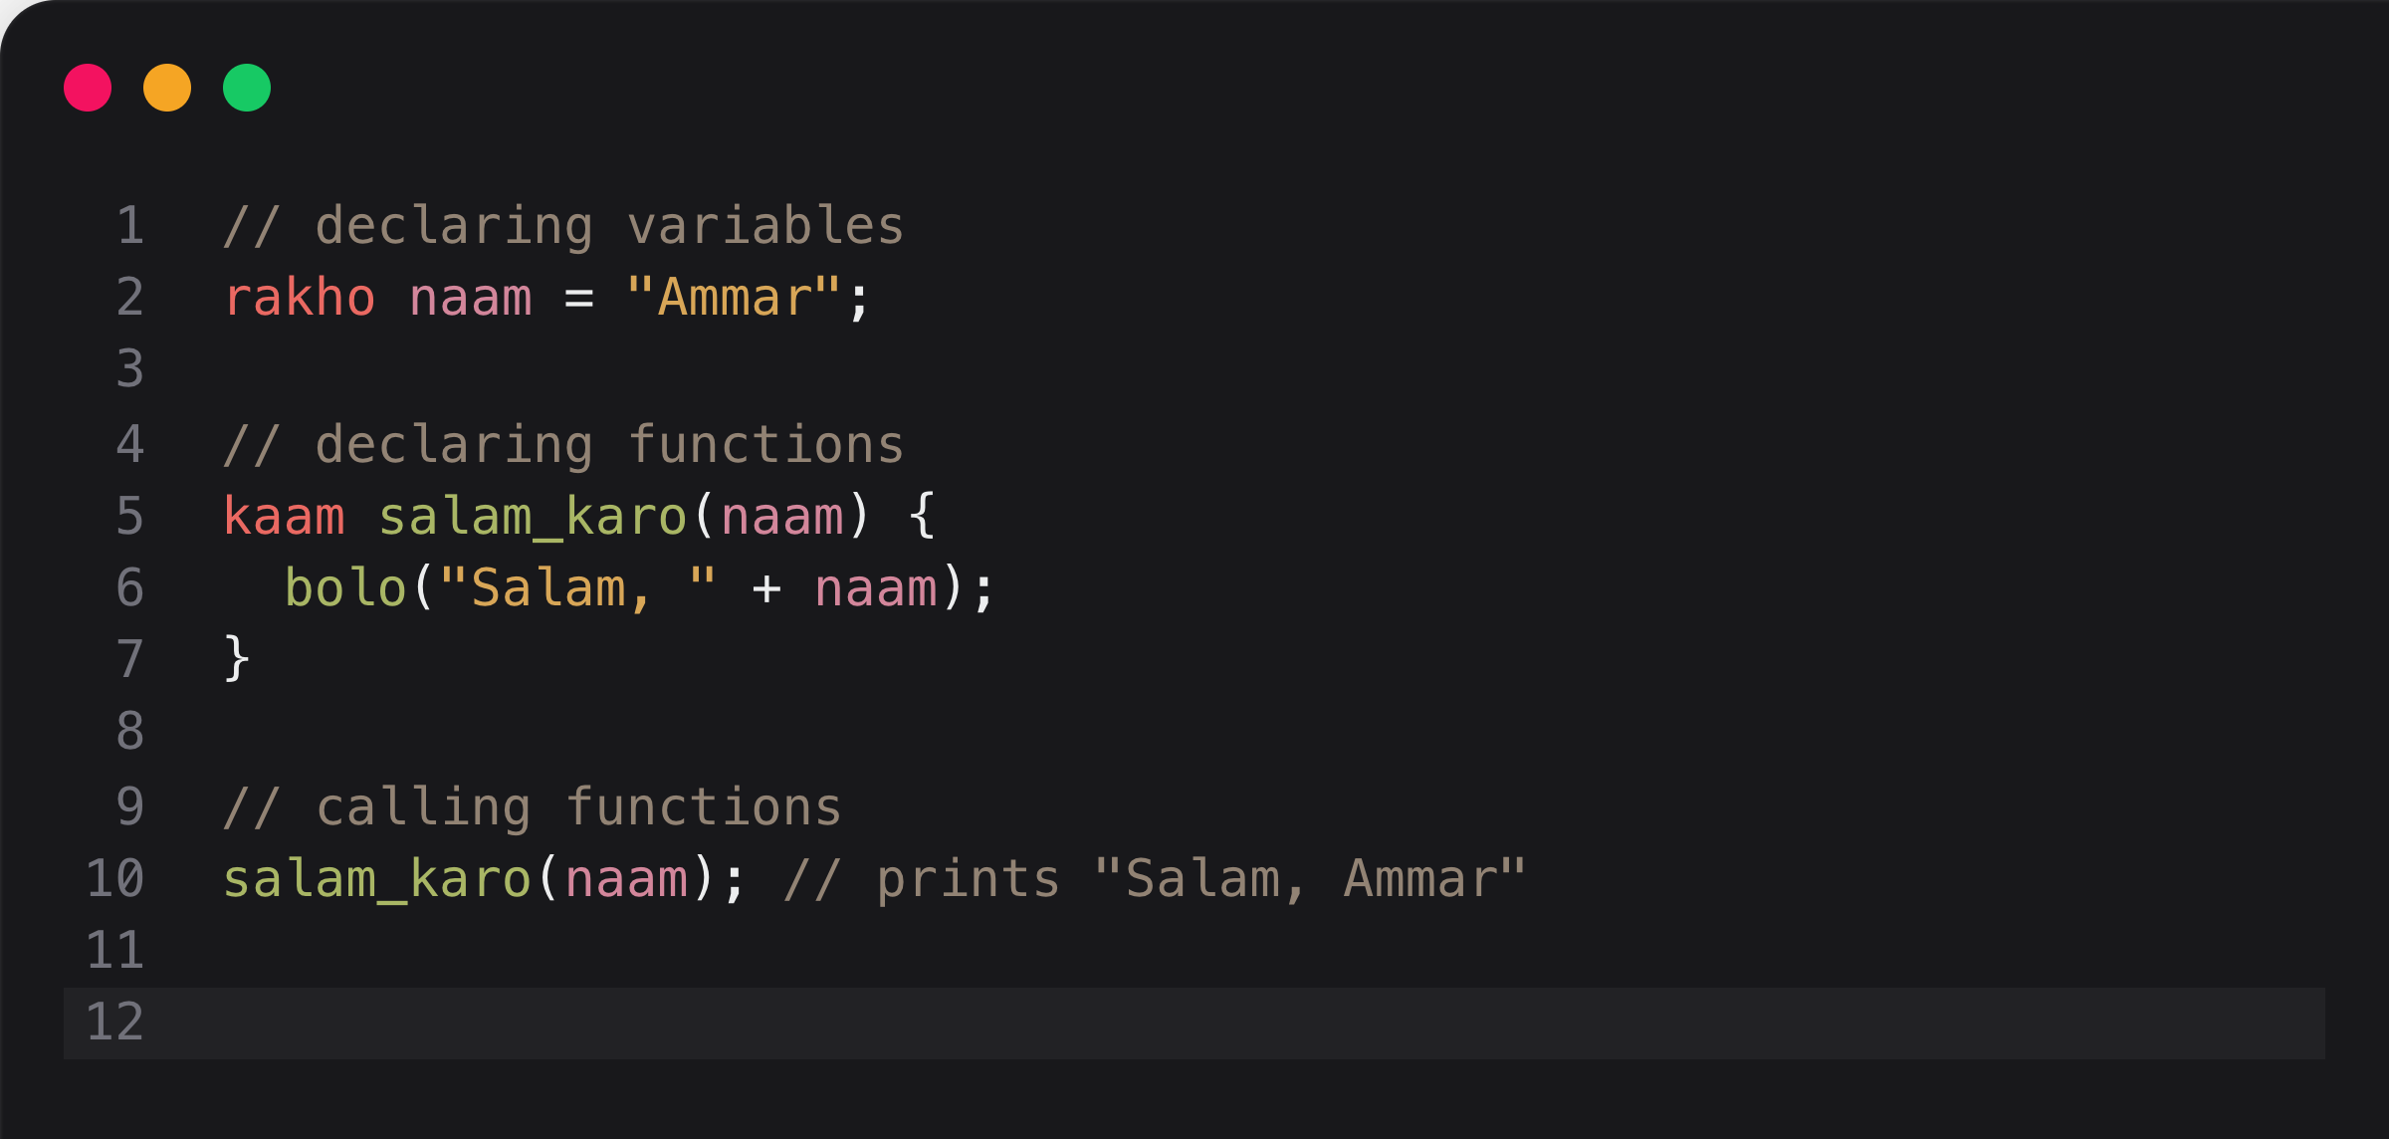Click the "// prints" comment on line 10
This screenshot has height=1139, width=2389.
point(1155,879)
